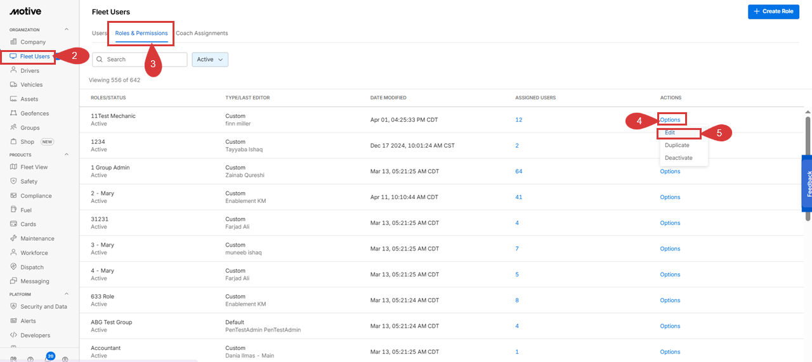Click the Developers code icon
Screen dimensions: 812x362
(13, 335)
